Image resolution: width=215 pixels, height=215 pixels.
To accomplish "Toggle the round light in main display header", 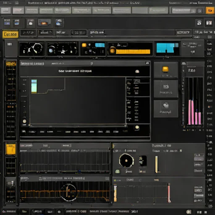I will (137, 71).
